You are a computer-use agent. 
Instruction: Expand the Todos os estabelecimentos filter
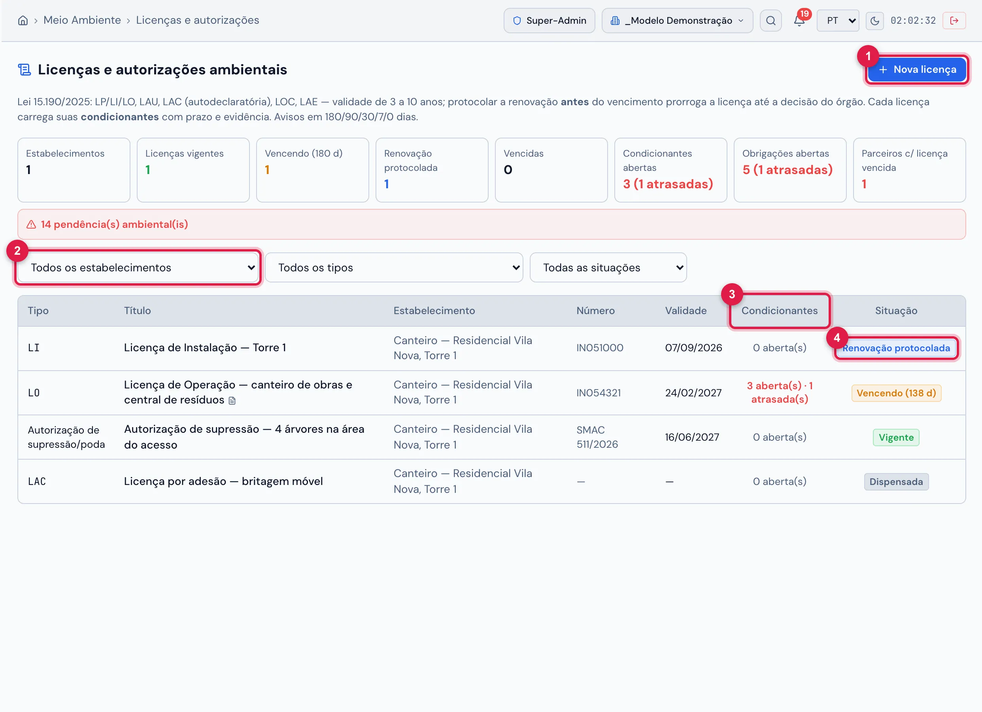[138, 267]
